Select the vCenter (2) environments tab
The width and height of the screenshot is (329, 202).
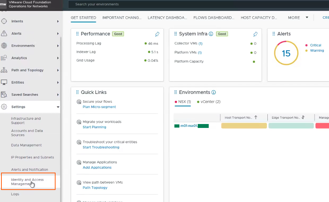coord(209,102)
